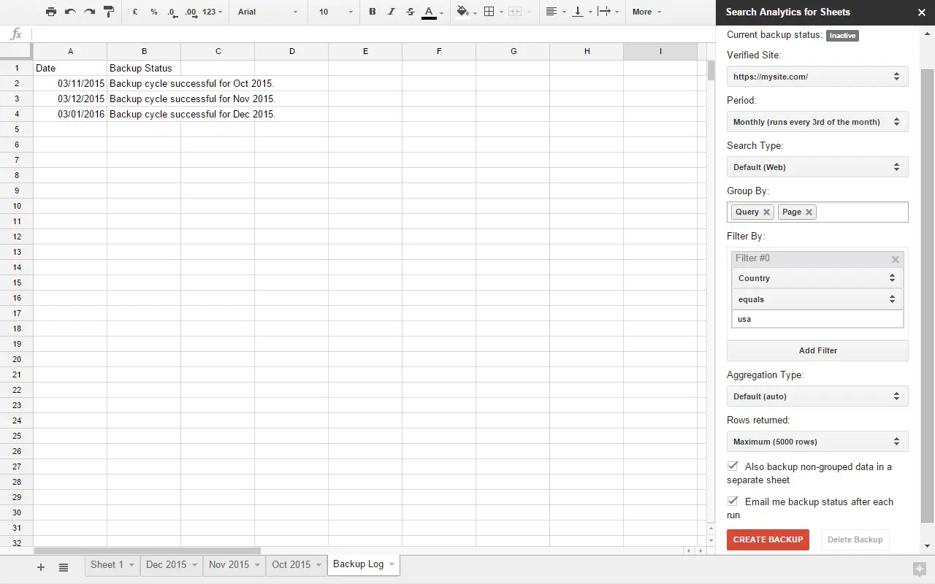The height and width of the screenshot is (584, 935).
Task: Open the All sheets list icon
Action: click(64, 567)
